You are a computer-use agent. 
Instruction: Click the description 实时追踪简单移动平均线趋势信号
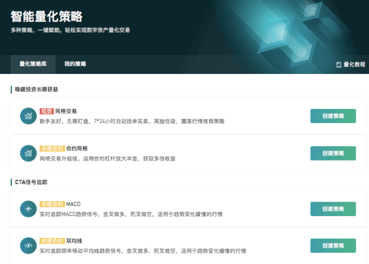click(x=143, y=251)
